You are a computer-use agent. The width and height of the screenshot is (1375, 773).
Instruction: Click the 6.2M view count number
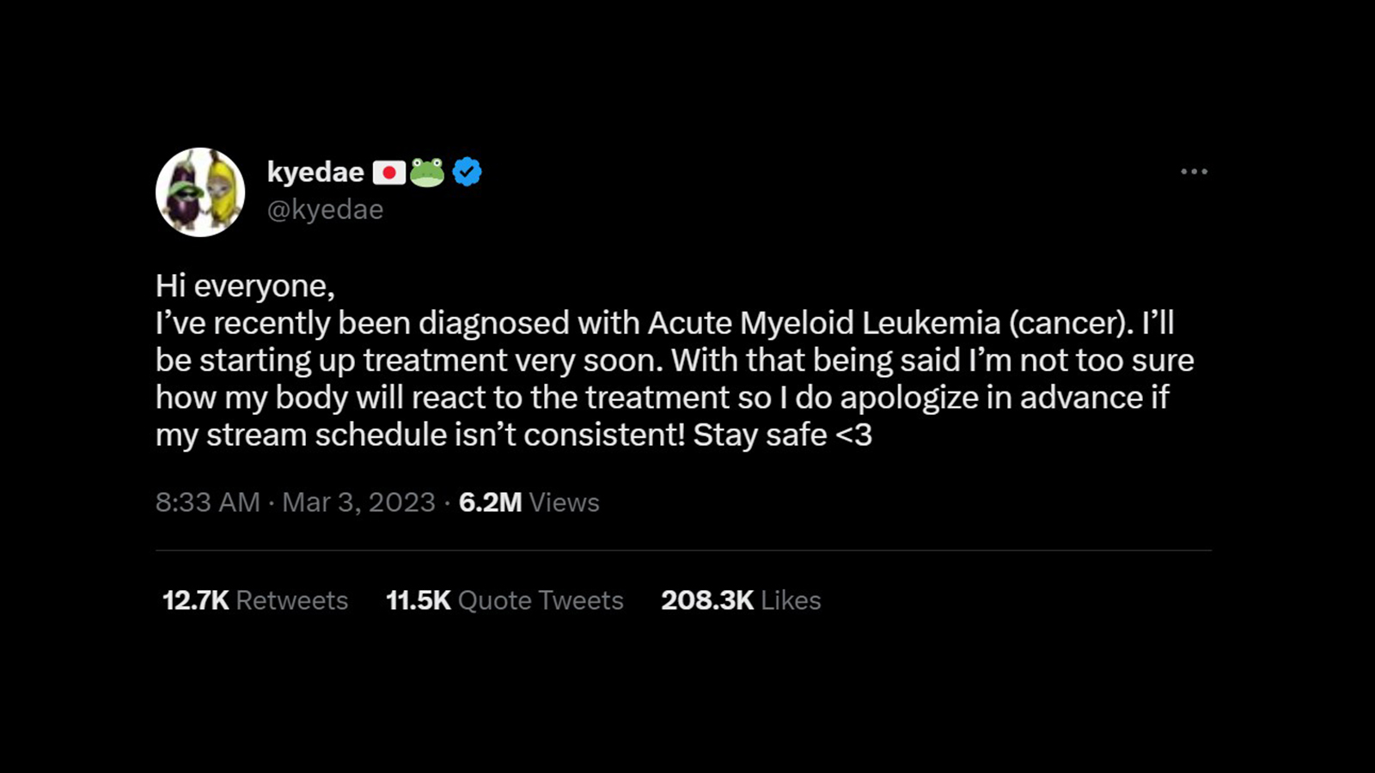point(490,502)
